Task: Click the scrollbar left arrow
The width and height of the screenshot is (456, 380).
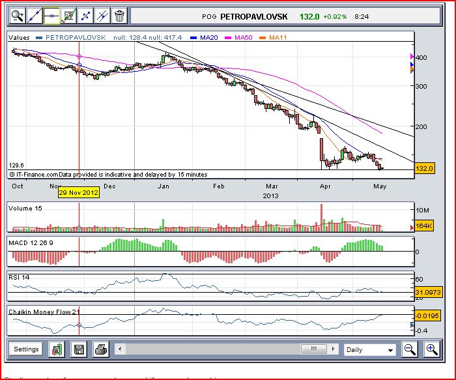Action: [x=119, y=350]
